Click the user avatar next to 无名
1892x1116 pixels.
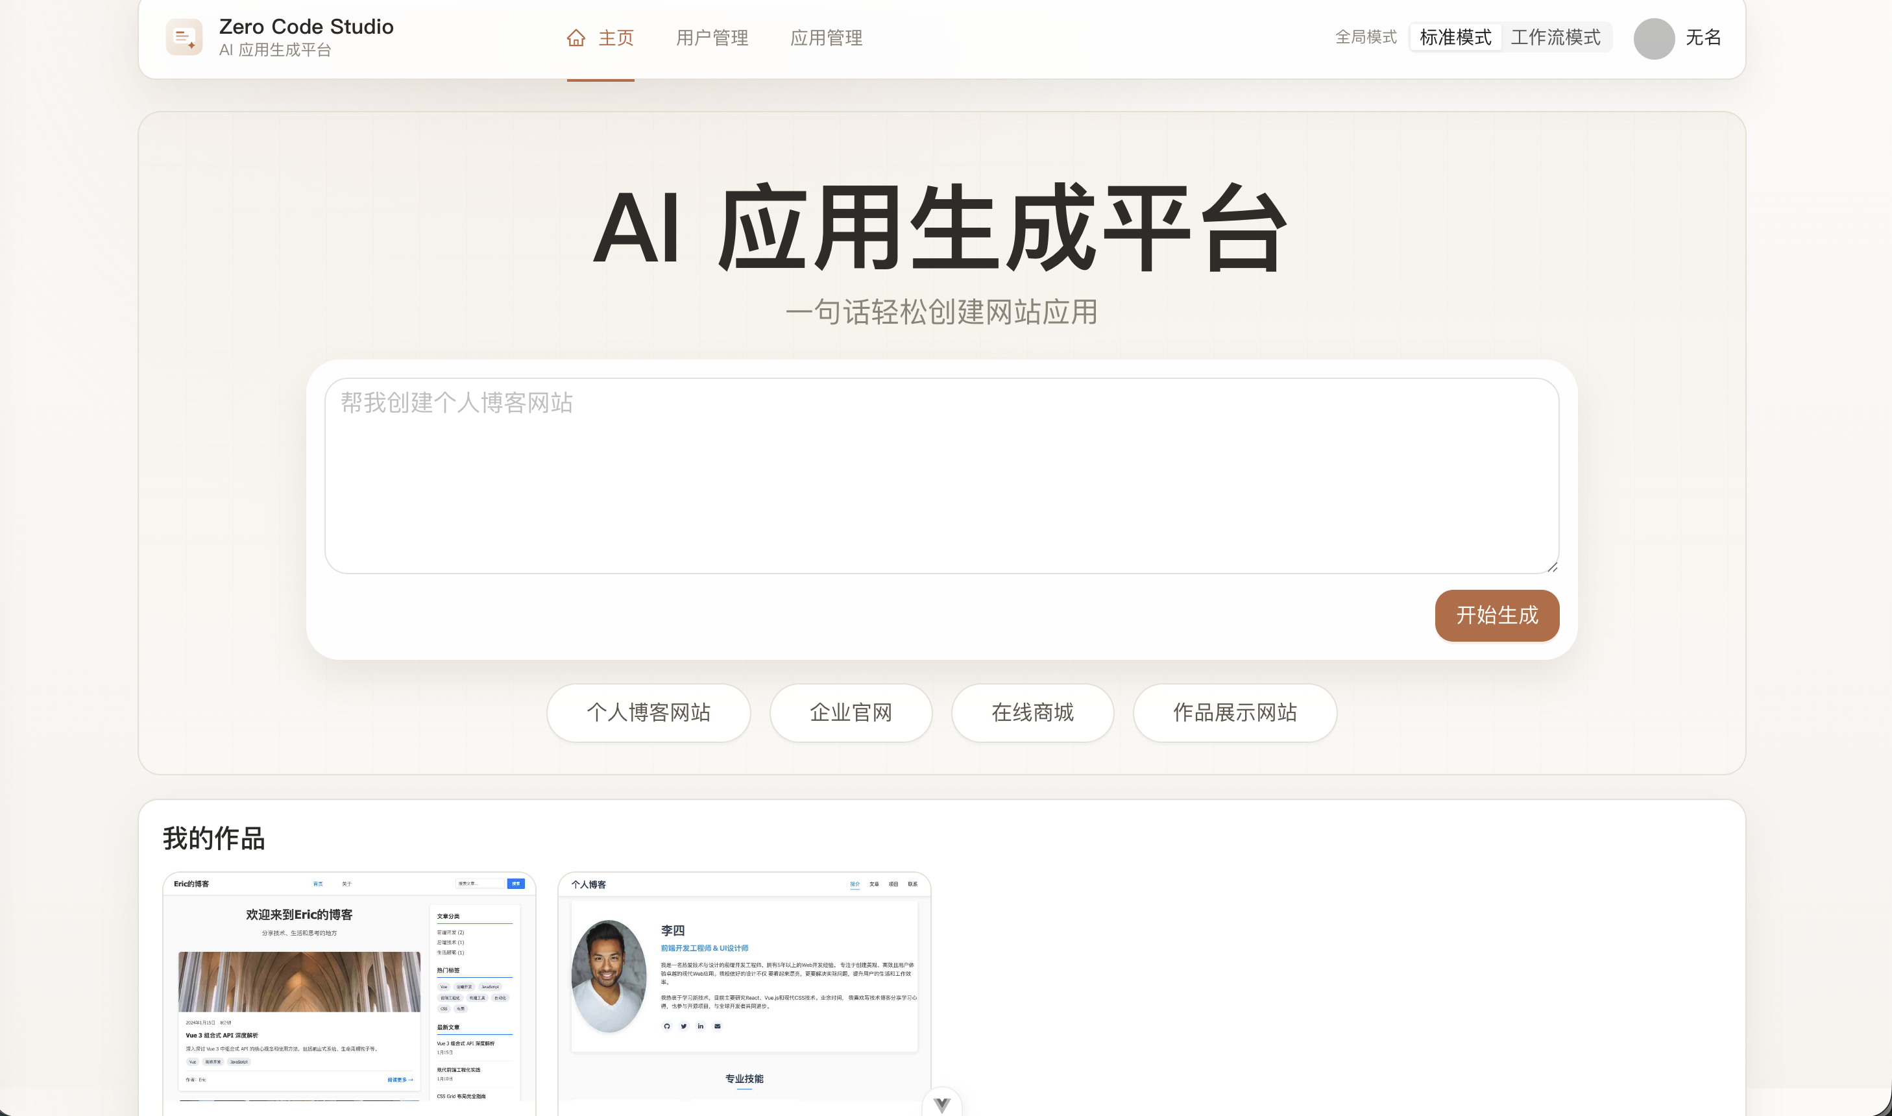point(1654,38)
